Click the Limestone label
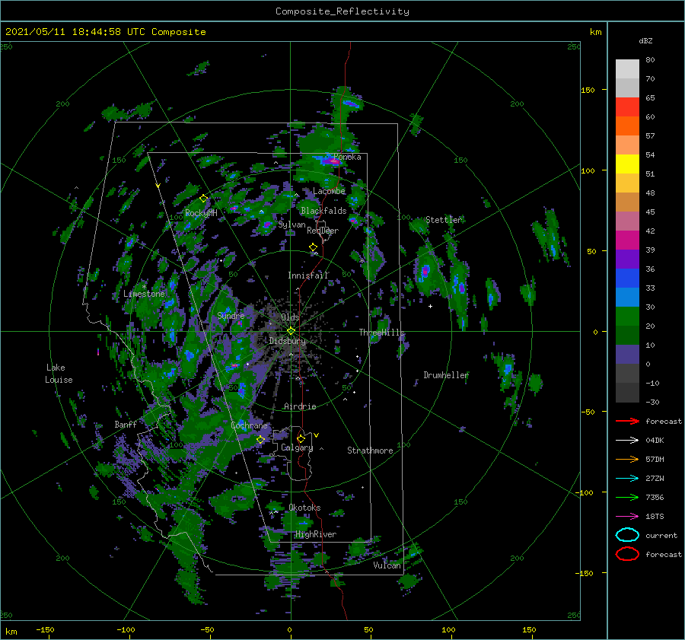The width and height of the screenshot is (685, 640). (x=144, y=294)
